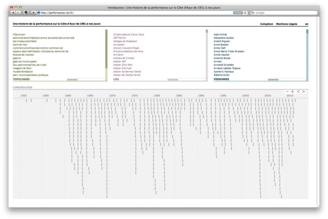Viewport: 328px width, 219px height.
Task: Select Villa Arson in the topologies list
Action: coord(19,34)
